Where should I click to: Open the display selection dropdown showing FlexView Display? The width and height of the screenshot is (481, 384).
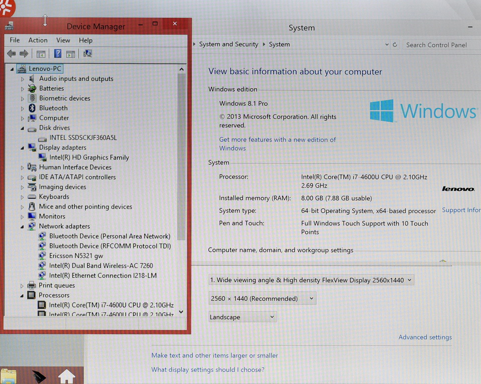coord(311,280)
